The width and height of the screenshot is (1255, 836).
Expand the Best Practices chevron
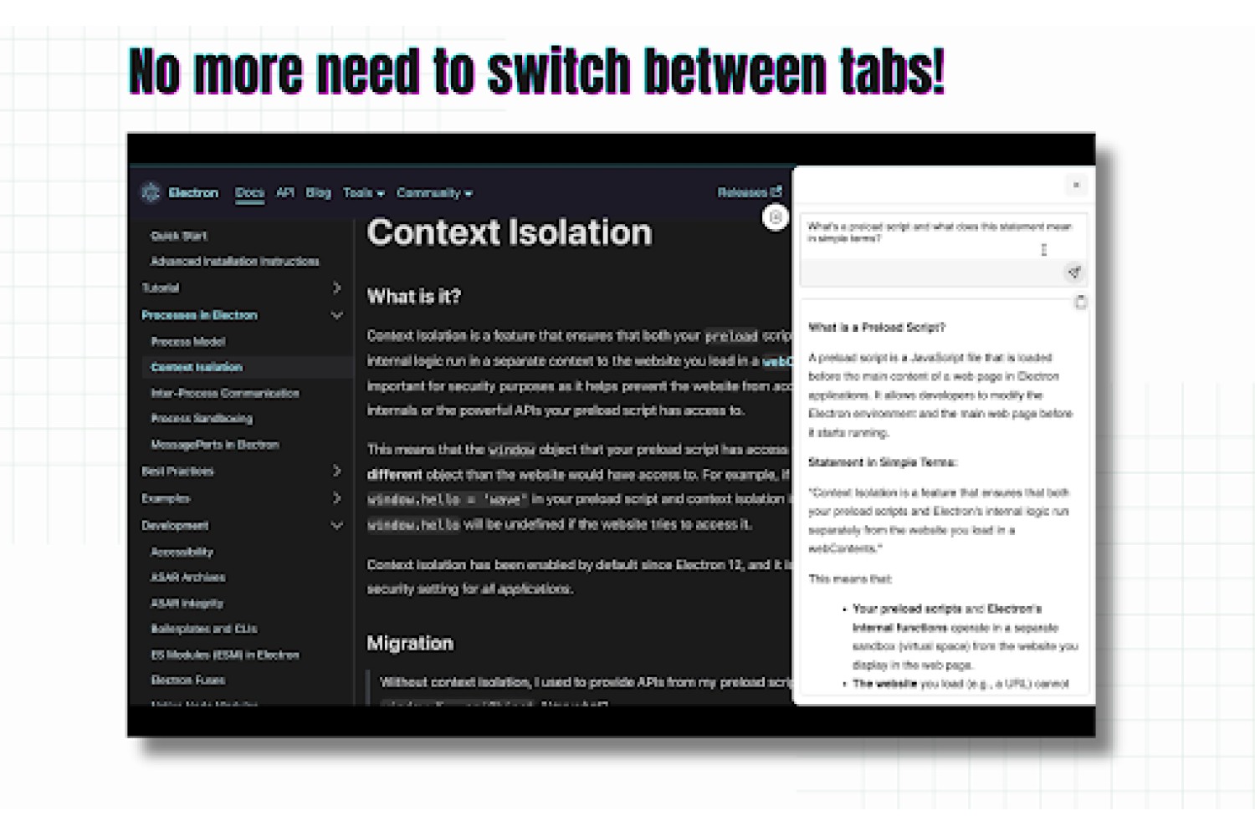click(336, 472)
